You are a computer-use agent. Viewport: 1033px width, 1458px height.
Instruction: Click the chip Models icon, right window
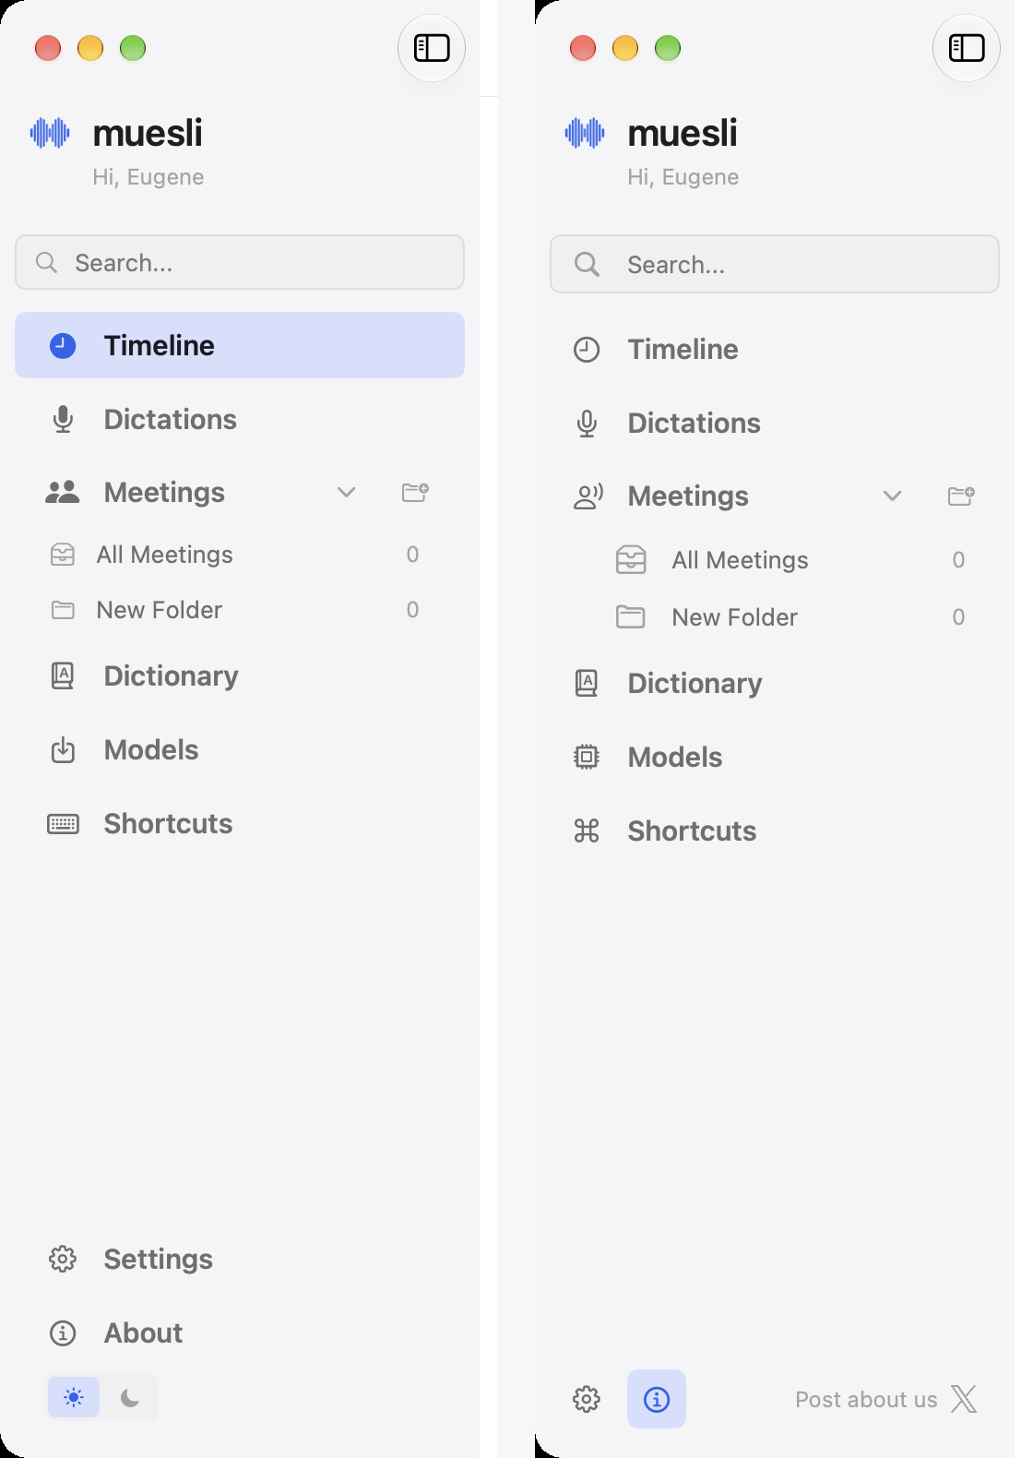coord(587,758)
